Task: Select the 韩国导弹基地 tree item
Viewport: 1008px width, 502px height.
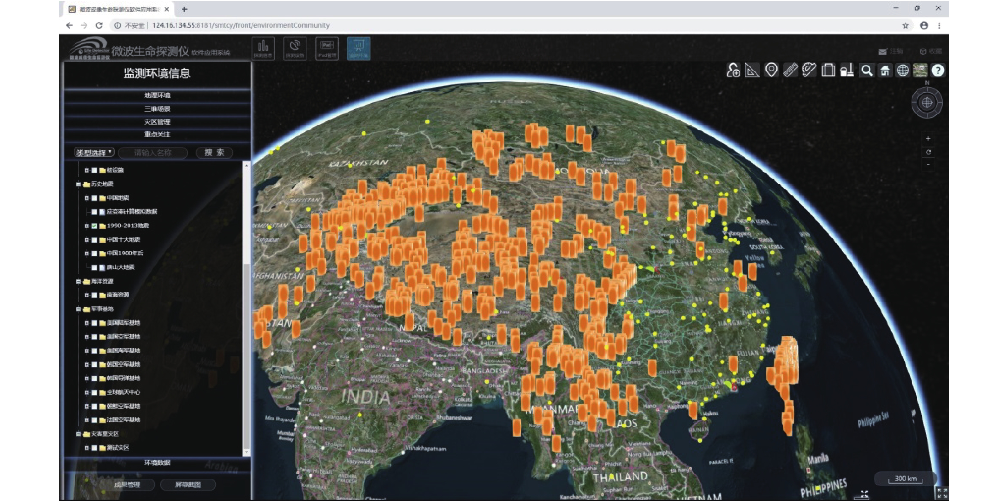Action: pyautogui.click(x=124, y=378)
